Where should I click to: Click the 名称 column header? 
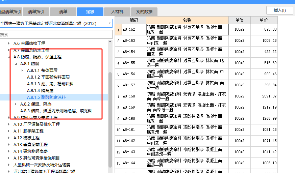187,20
